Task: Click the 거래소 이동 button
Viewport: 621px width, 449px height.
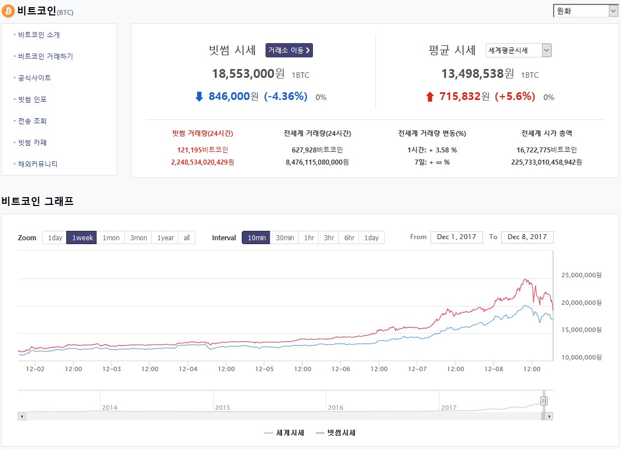Action: (x=289, y=50)
